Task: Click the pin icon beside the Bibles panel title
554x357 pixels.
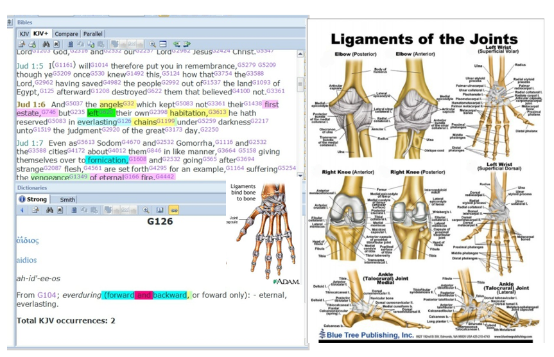Action: pos(10,22)
